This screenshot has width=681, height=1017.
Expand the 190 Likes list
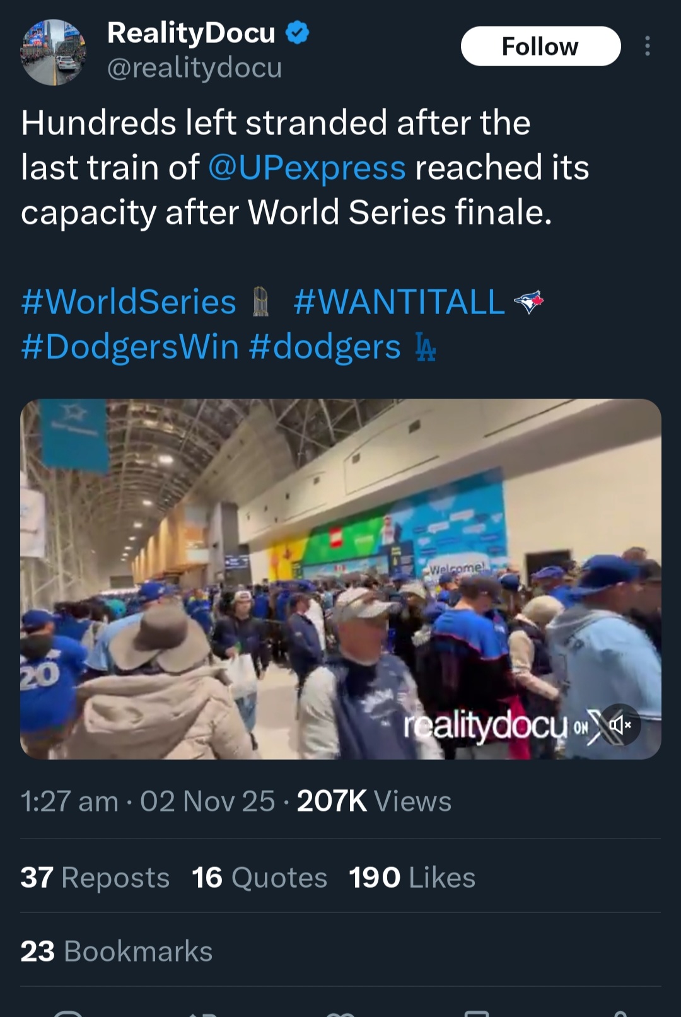[x=410, y=876]
